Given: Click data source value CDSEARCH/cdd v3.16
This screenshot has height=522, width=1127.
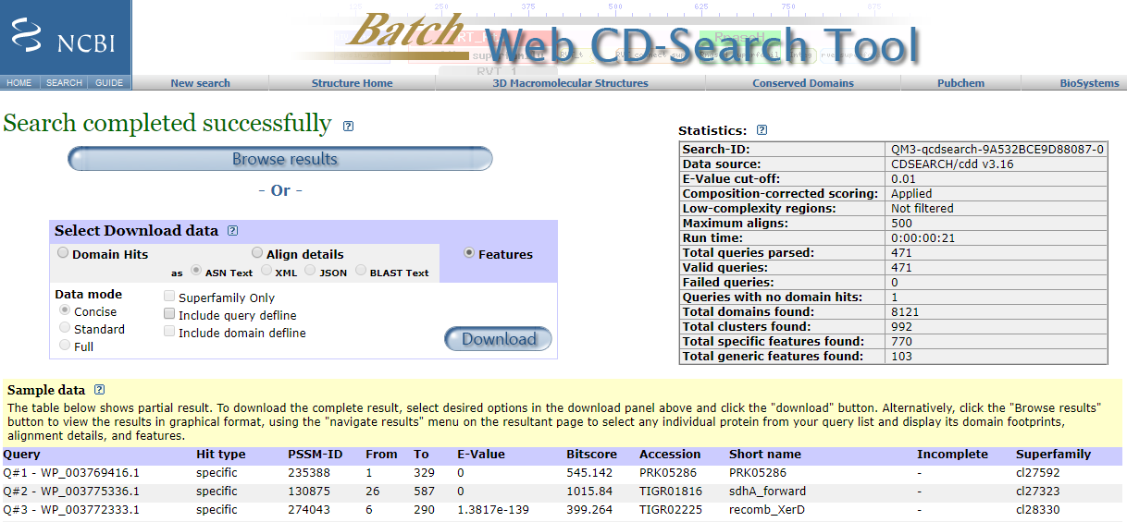Looking at the screenshot, I should (x=951, y=164).
